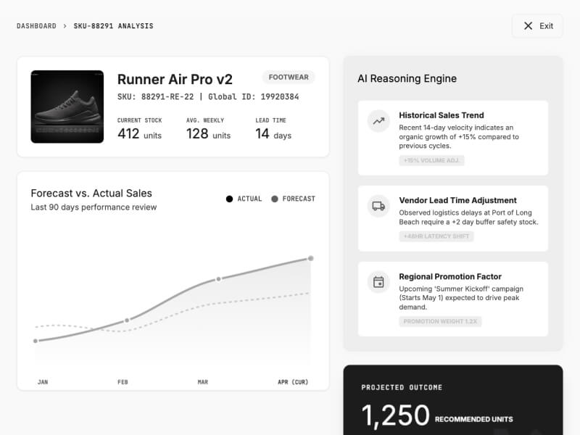Click the FEB axis label
The height and width of the screenshot is (435, 580).
pyautogui.click(x=123, y=382)
